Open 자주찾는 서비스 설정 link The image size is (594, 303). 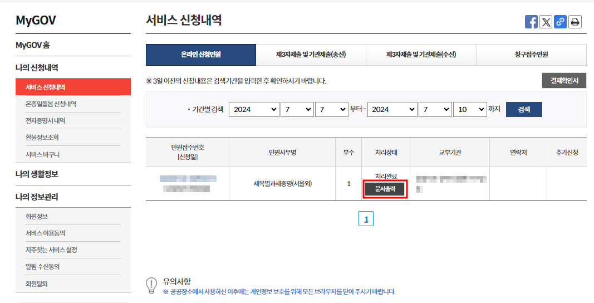(x=51, y=250)
